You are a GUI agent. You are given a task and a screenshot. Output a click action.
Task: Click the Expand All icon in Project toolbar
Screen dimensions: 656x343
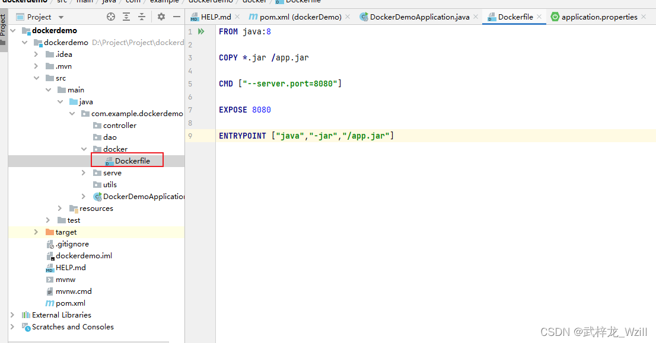[x=126, y=17]
